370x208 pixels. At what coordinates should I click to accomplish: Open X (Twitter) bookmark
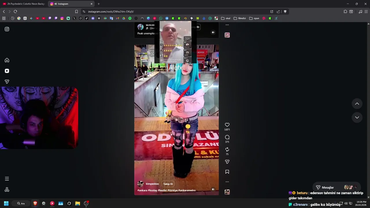click(74, 18)
